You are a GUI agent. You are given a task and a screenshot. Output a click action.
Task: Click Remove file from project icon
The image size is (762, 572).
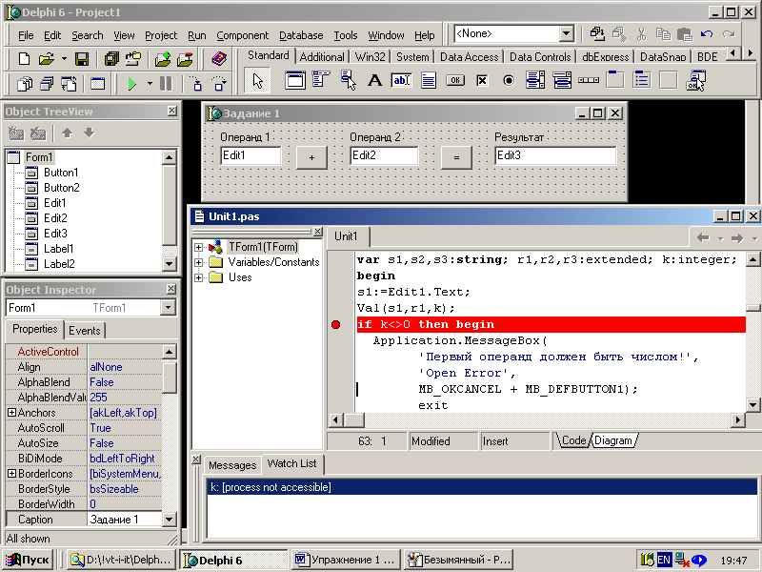[185, 59]
